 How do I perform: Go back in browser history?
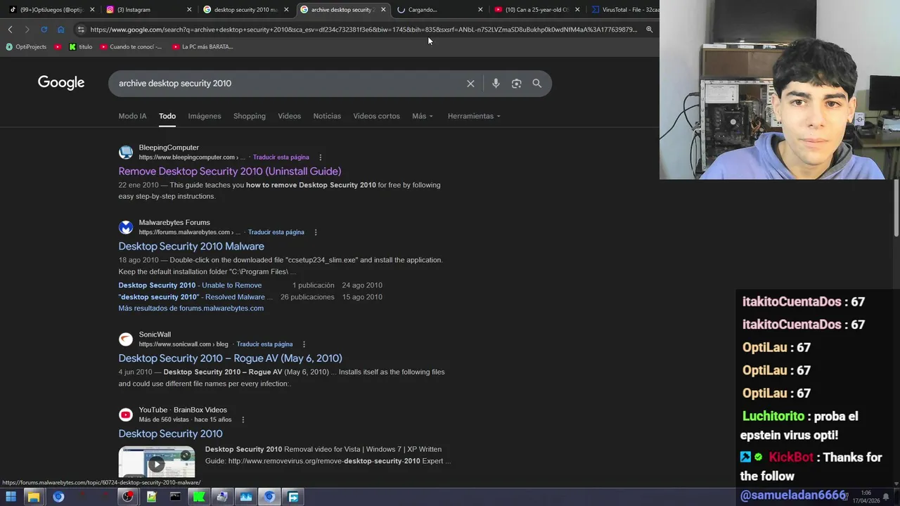[10, 30]
